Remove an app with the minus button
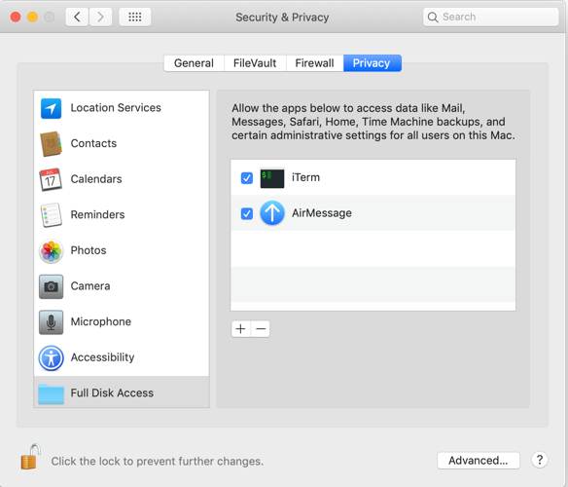The width and height of the screenshot is (568, 487). pyautogui.click(x=261, y=329)
